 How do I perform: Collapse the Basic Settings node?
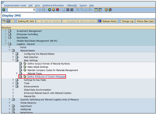[13, 60]
